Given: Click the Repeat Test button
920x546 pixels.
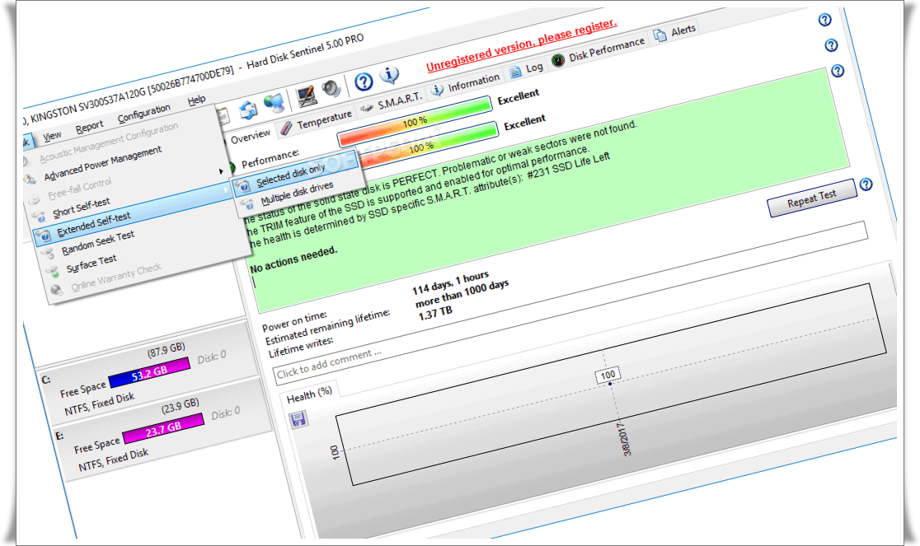Looking at the screenshot, I should (x=811, y=198).
